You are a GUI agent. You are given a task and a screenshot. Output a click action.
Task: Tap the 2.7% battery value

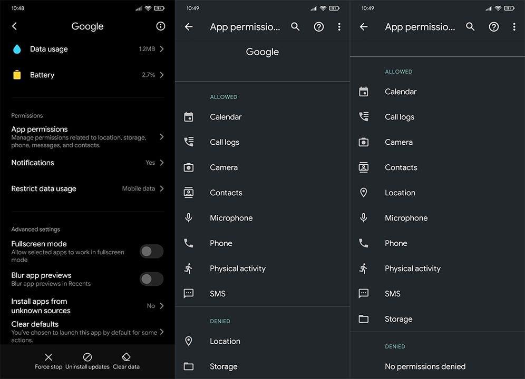148,75
